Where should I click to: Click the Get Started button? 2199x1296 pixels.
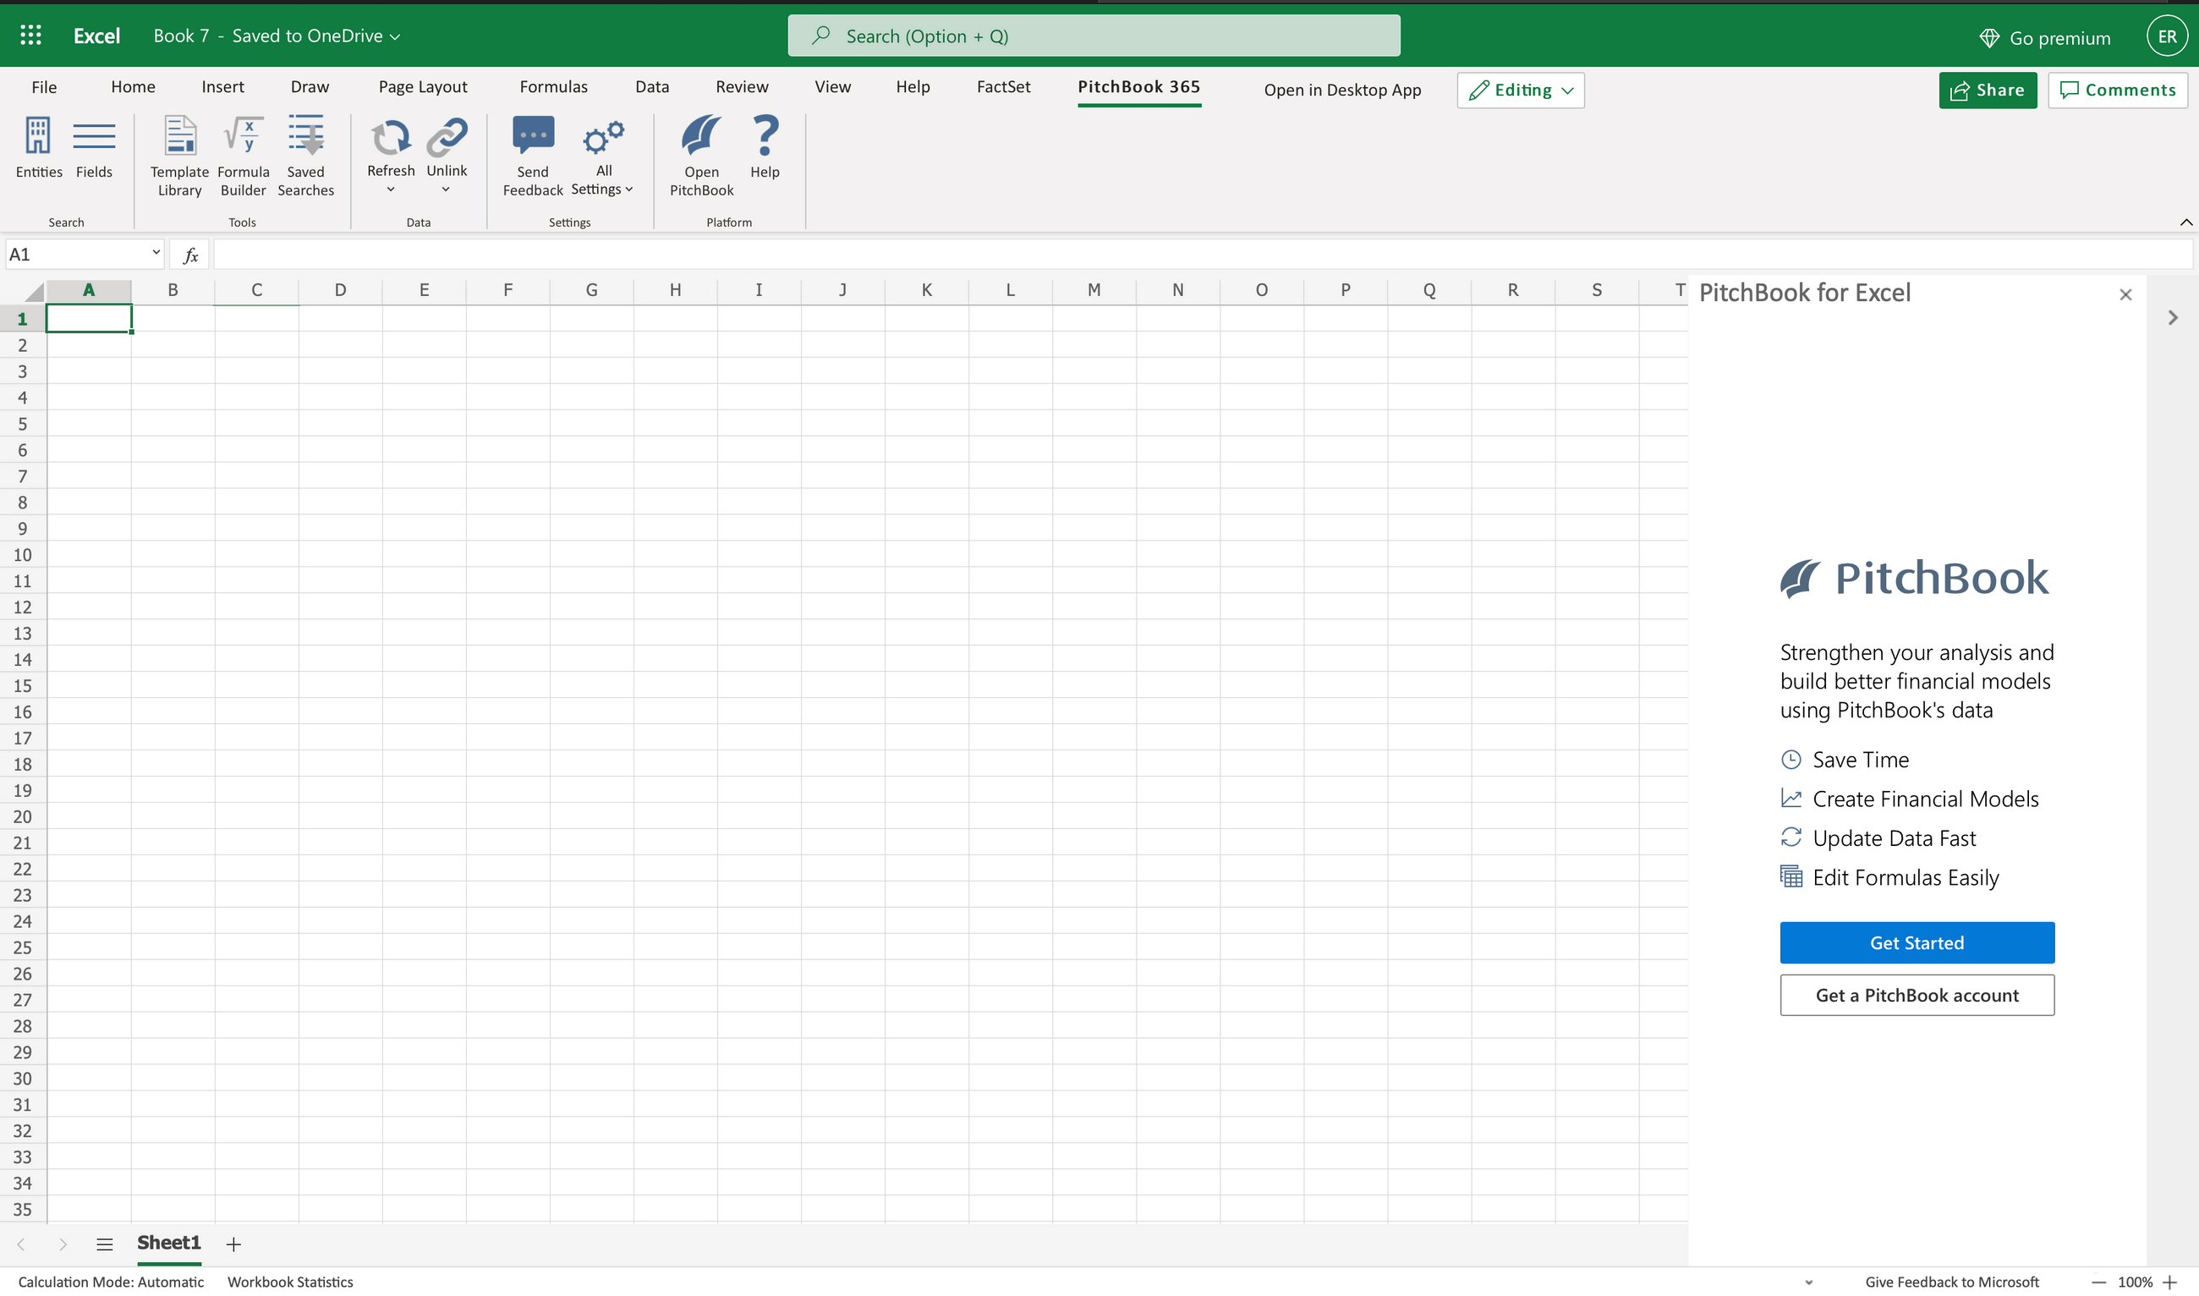[1917, 942]
